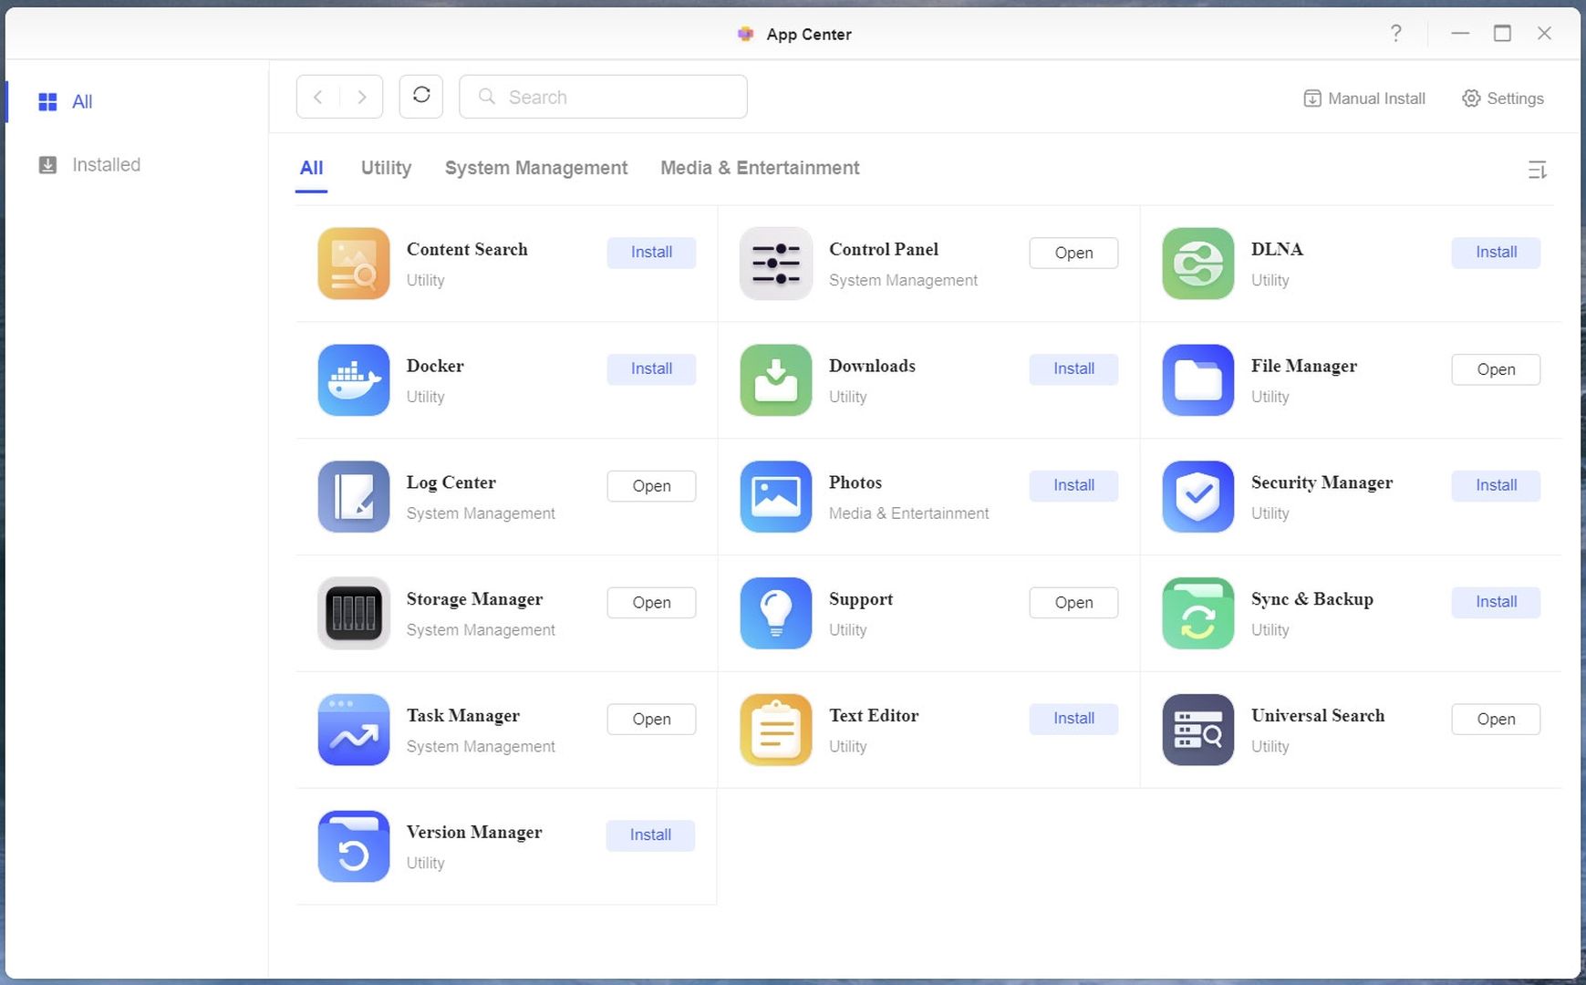Open Support

pos(1073,603)
